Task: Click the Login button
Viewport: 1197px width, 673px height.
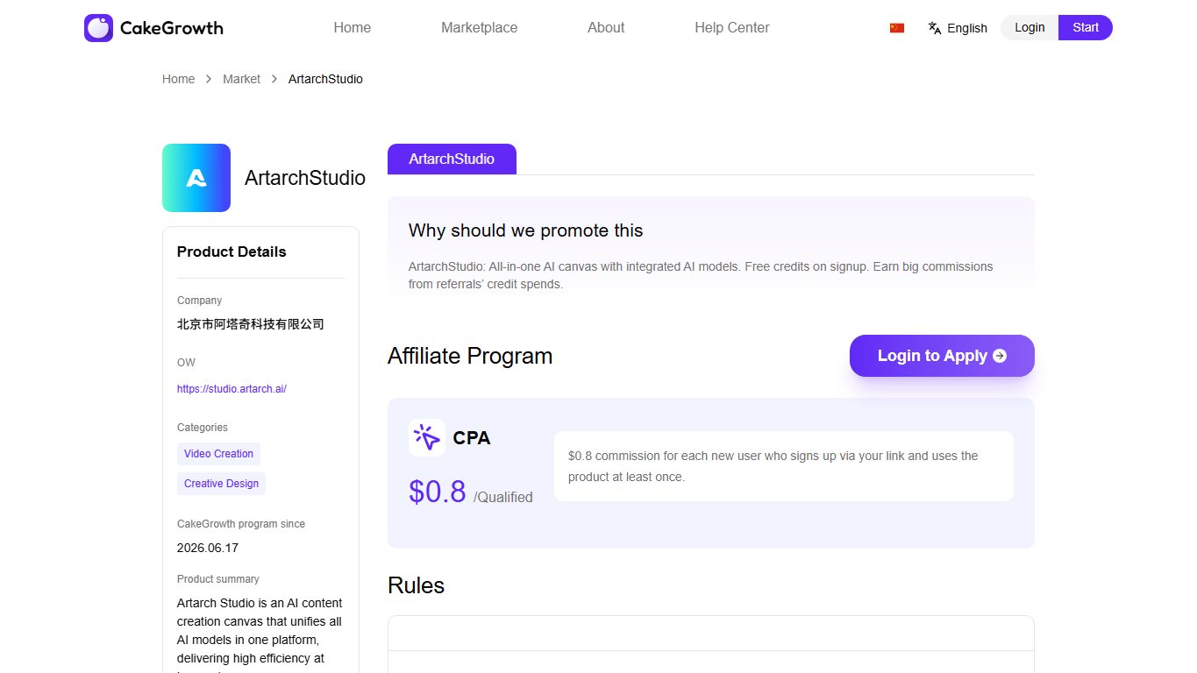Action: point(1030,27)
